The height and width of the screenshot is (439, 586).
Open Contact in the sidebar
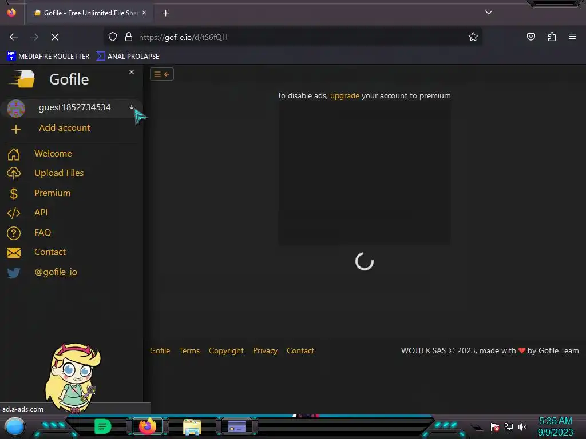[x=50, y=252]
